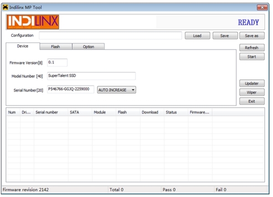Screen dimensions: 273x197
Task: Click the Start button
Action: click(x=252, y=57)
